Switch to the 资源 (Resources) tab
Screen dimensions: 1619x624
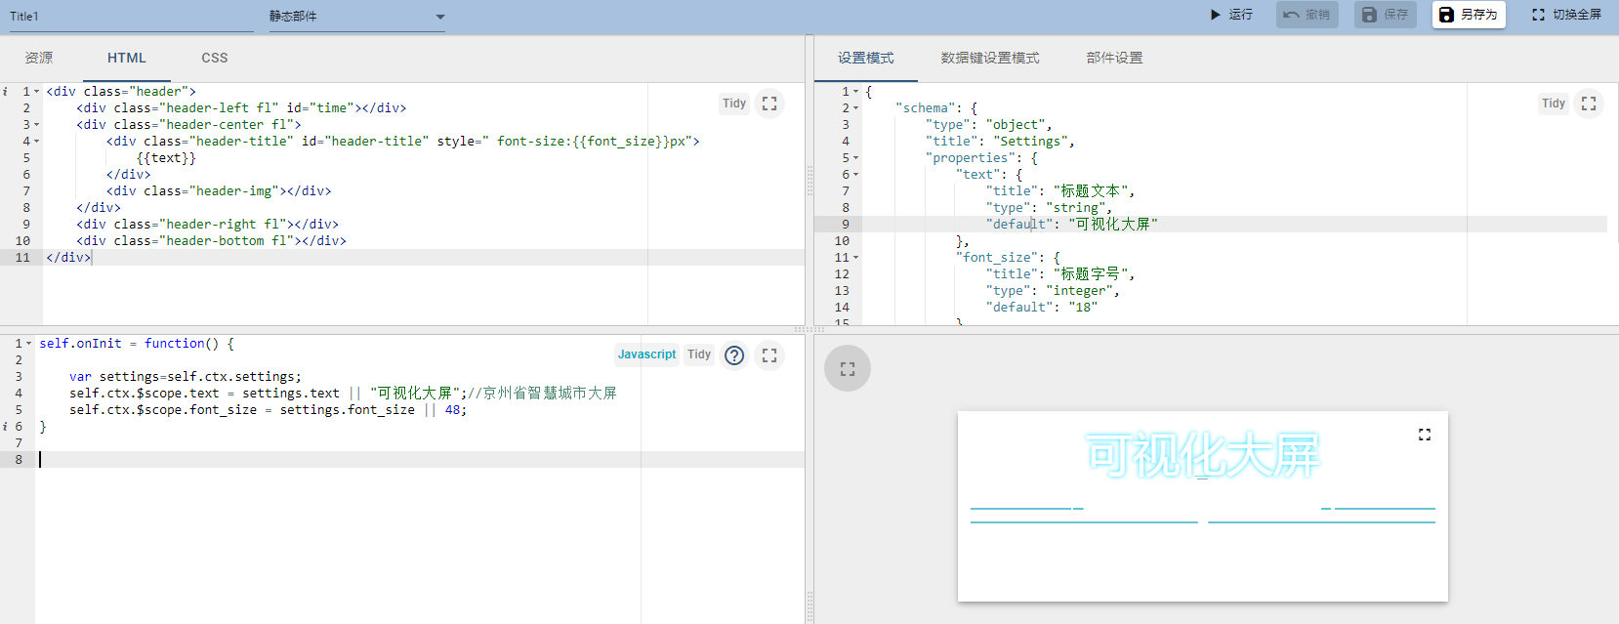pos(39,59)
